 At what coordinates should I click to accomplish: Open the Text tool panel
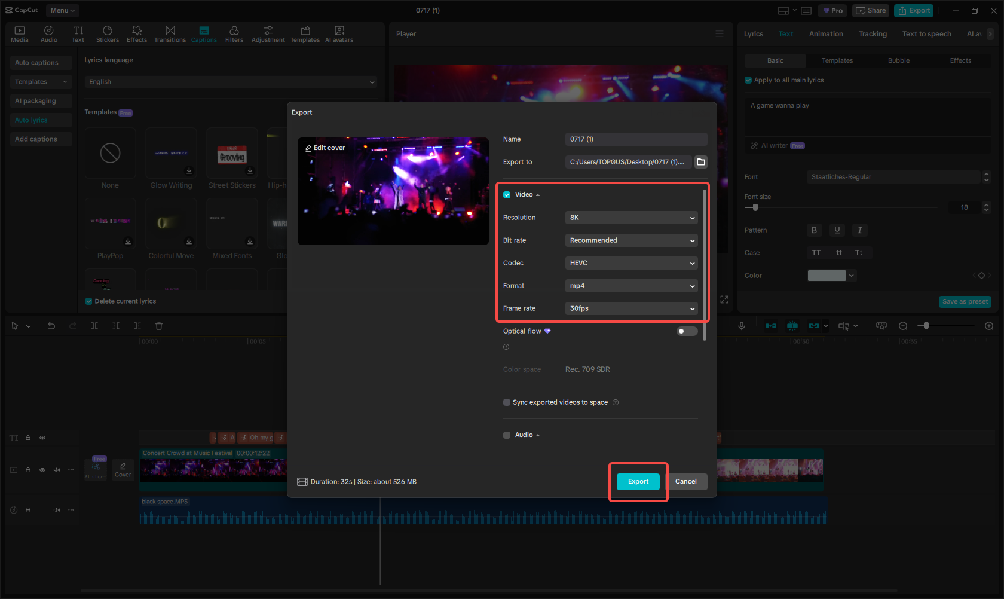click(x=78, y=34)
